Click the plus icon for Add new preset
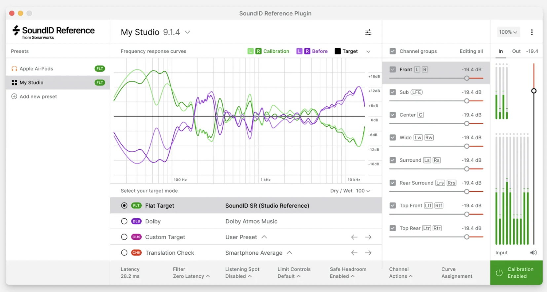This screenshot has width=547, height=292. [14, 96]
